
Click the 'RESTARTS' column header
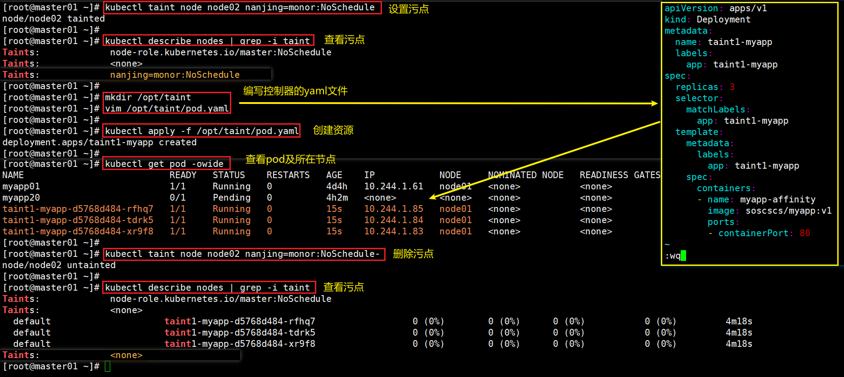point(288,175)
